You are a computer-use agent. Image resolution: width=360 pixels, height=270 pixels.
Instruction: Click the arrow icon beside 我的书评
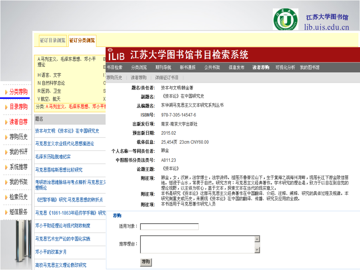[6, 152]
